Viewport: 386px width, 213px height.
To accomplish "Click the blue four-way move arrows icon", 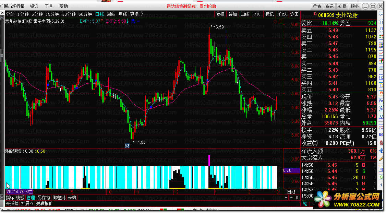I will pos(381,151).
